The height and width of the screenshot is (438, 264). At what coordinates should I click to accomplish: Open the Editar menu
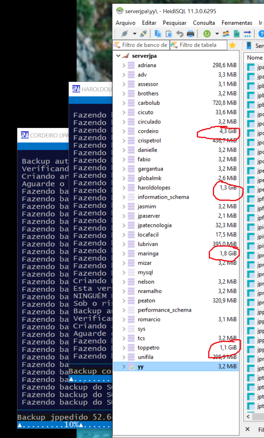click(149, 23)
